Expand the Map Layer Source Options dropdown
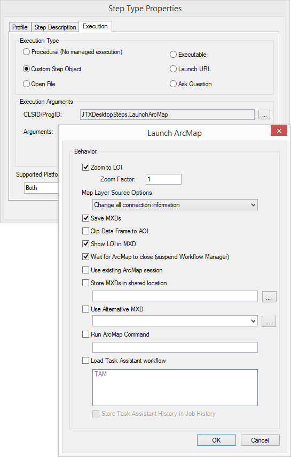Screen dimensions: 291x457 (x=175, y=205)
